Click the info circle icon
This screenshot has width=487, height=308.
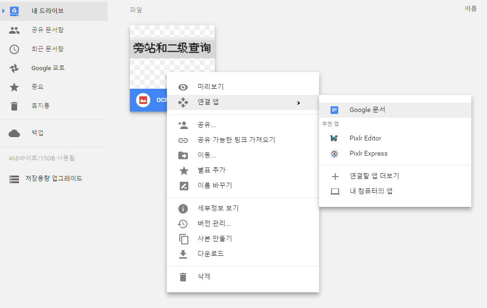pyautogui.click(x=183, y=209)
